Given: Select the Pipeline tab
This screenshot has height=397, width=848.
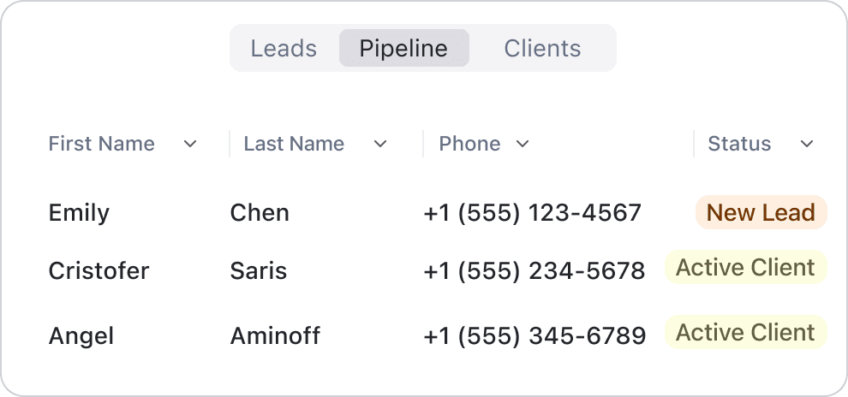Looking at the screenshot, I should point(403,49).
